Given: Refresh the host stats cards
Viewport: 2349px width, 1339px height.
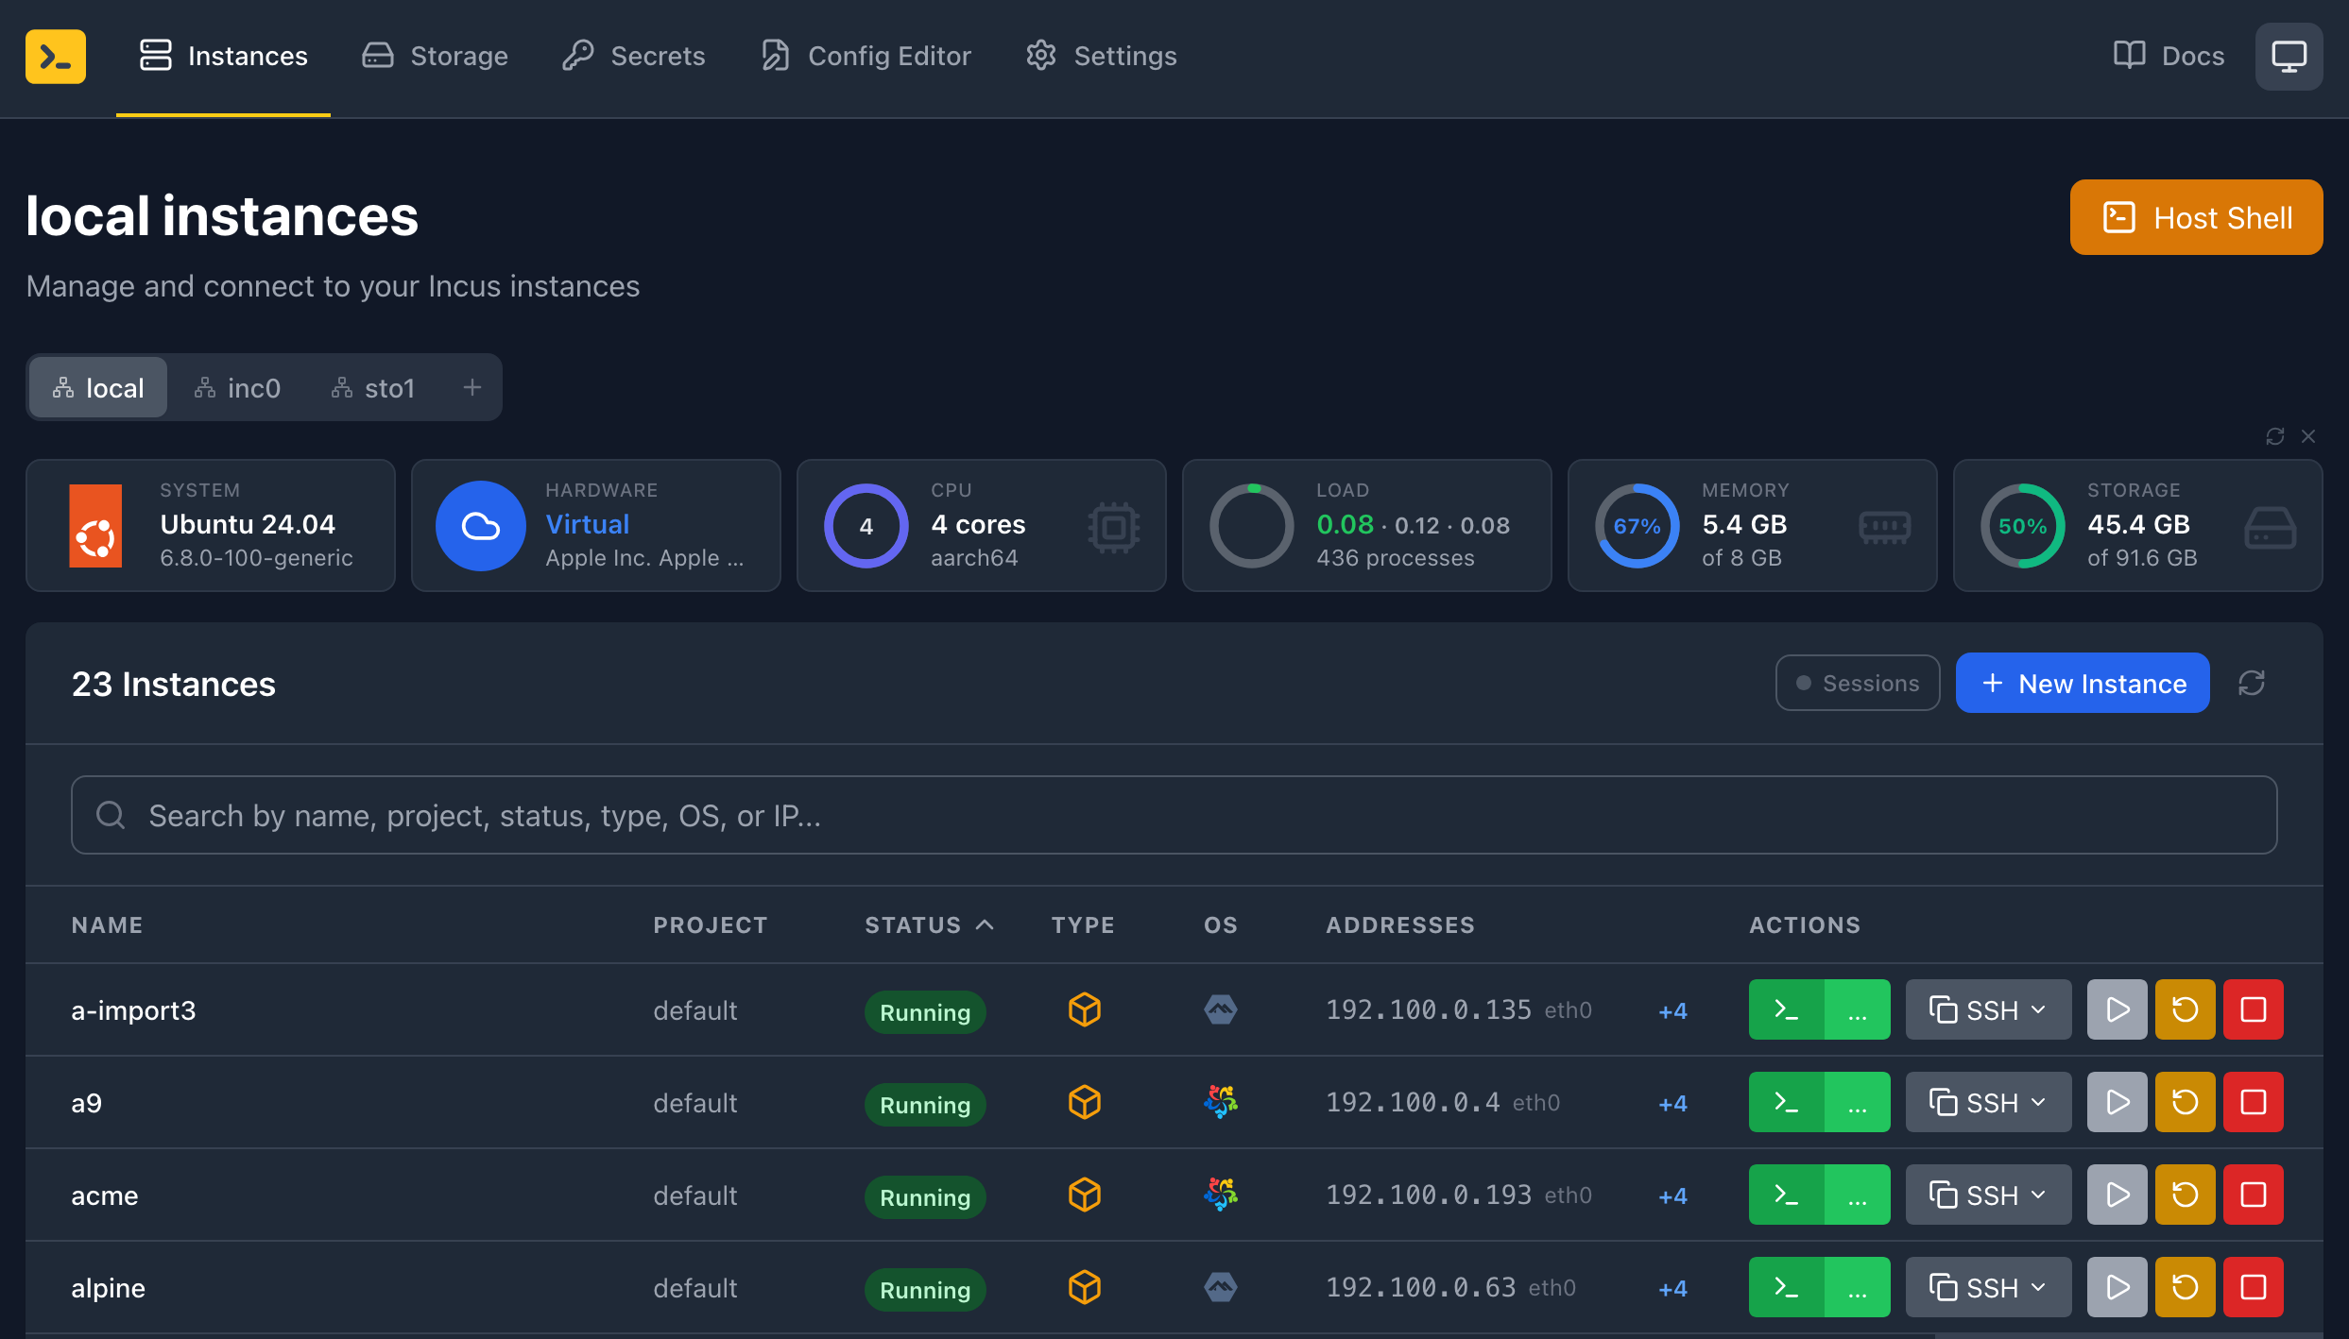Looking at the screenshot, I should coord(2274,436).
